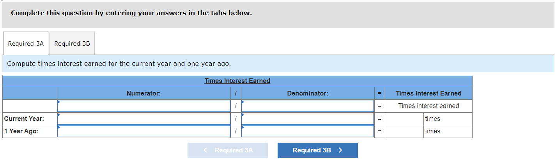
Task: Click the 1 Year Ago: row label
Action: pyautogui.click(x=21, y=131)
